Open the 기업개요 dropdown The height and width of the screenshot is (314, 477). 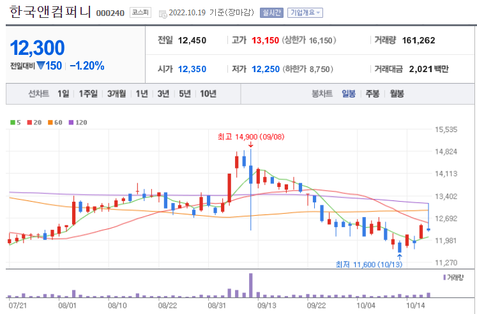coord(305,13)
